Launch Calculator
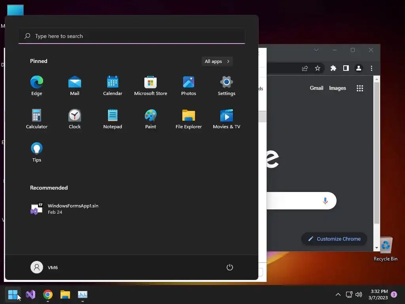 click(x=37, y=119)
